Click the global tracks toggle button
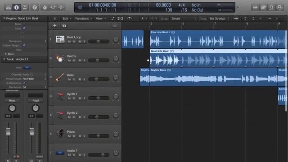Image resolution: width=288 pixels, height=162 pixels. [115, 26]
